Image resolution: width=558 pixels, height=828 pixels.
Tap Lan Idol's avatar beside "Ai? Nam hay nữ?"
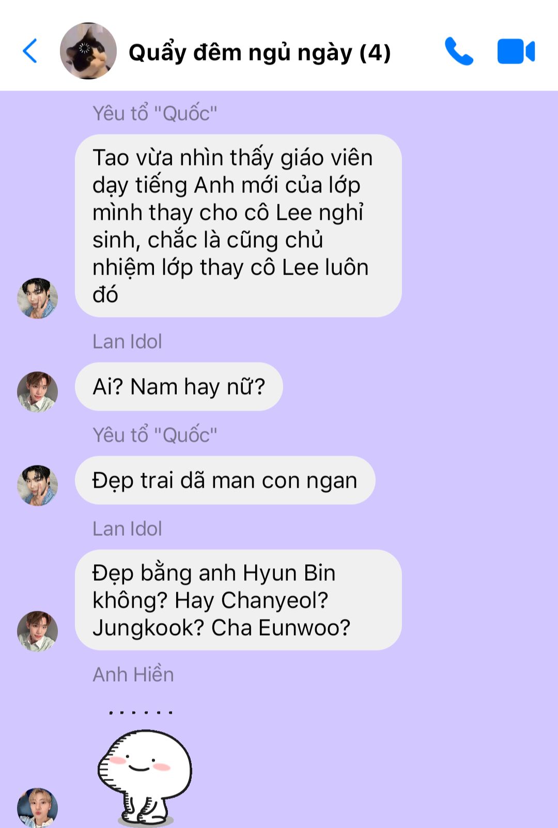click(37, 392)
